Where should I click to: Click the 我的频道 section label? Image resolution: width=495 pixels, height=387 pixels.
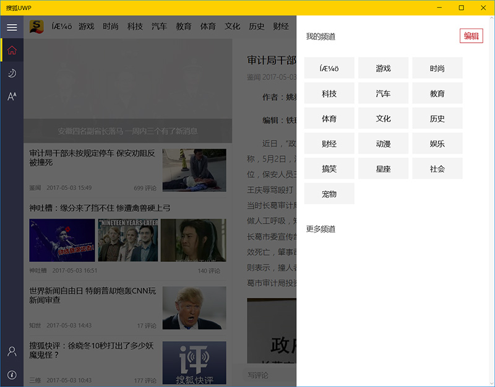click(321, 37)
